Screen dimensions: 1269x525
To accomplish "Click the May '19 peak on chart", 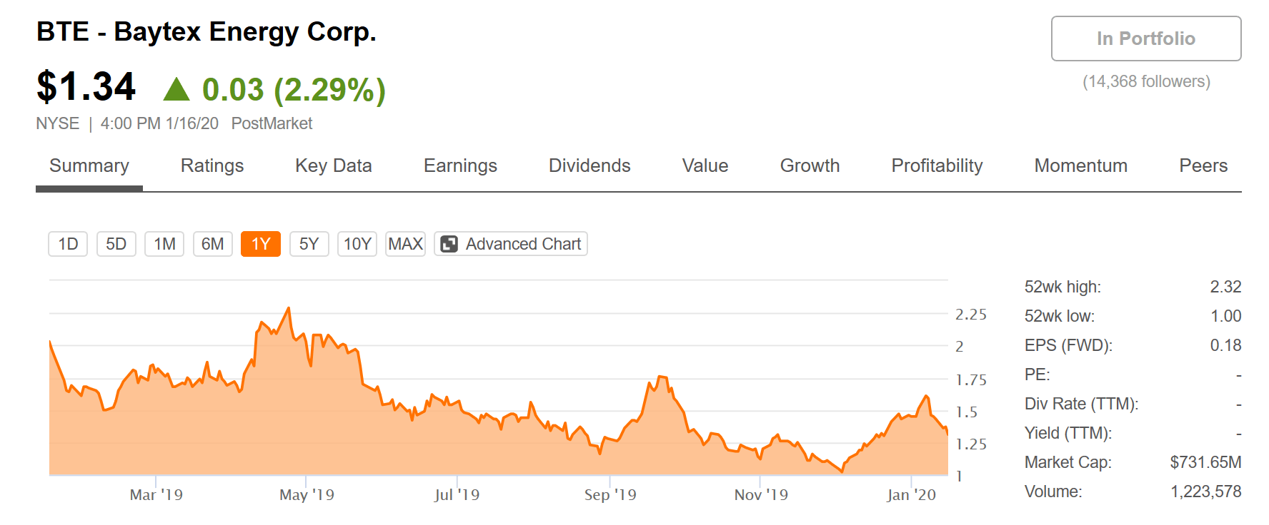I will coord(289,308).
